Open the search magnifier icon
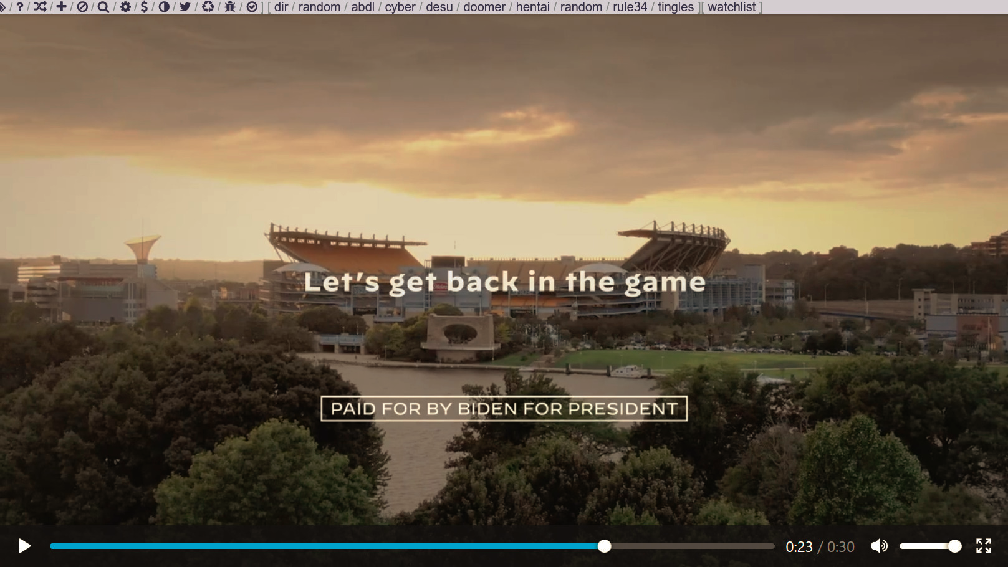 [103, 7]
